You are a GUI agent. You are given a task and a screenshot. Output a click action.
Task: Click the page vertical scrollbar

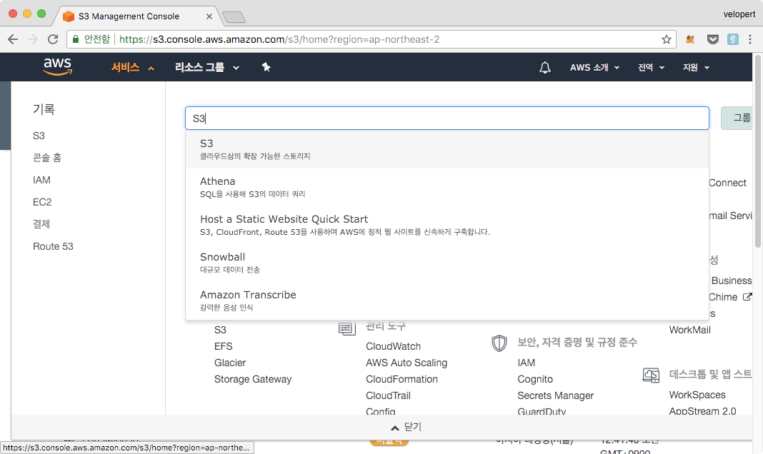pyautogui.click(x=758, y=151)
